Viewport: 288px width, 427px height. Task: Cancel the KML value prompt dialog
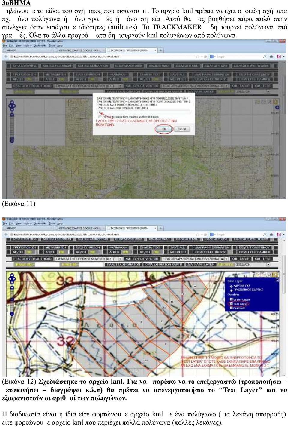tap(182, 129)
